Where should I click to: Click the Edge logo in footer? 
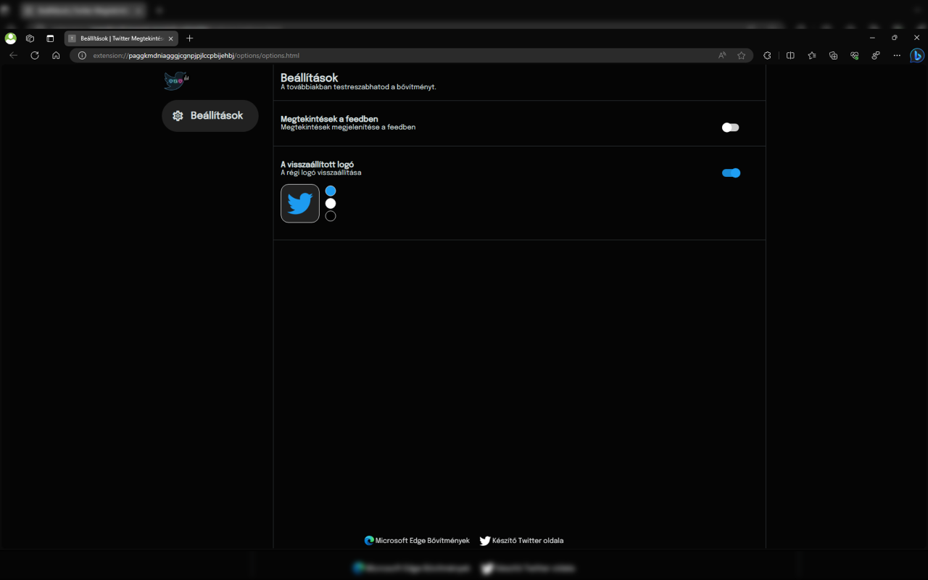(x=369, y=541)
